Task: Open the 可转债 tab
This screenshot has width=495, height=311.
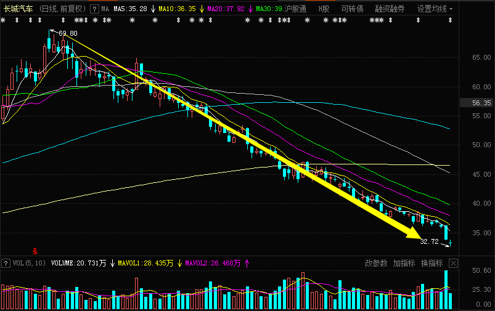Action: coord(352,9)
